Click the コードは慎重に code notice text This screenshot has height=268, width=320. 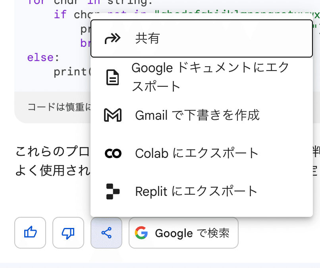tap(59, 107)
